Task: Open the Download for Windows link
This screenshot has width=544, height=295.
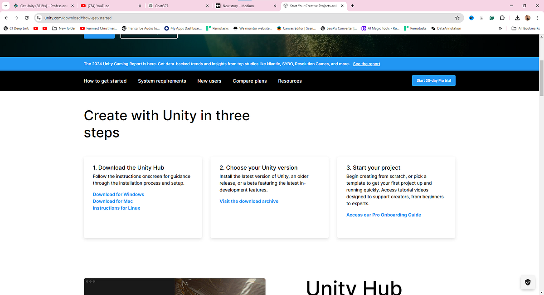Action: point(118,194)
